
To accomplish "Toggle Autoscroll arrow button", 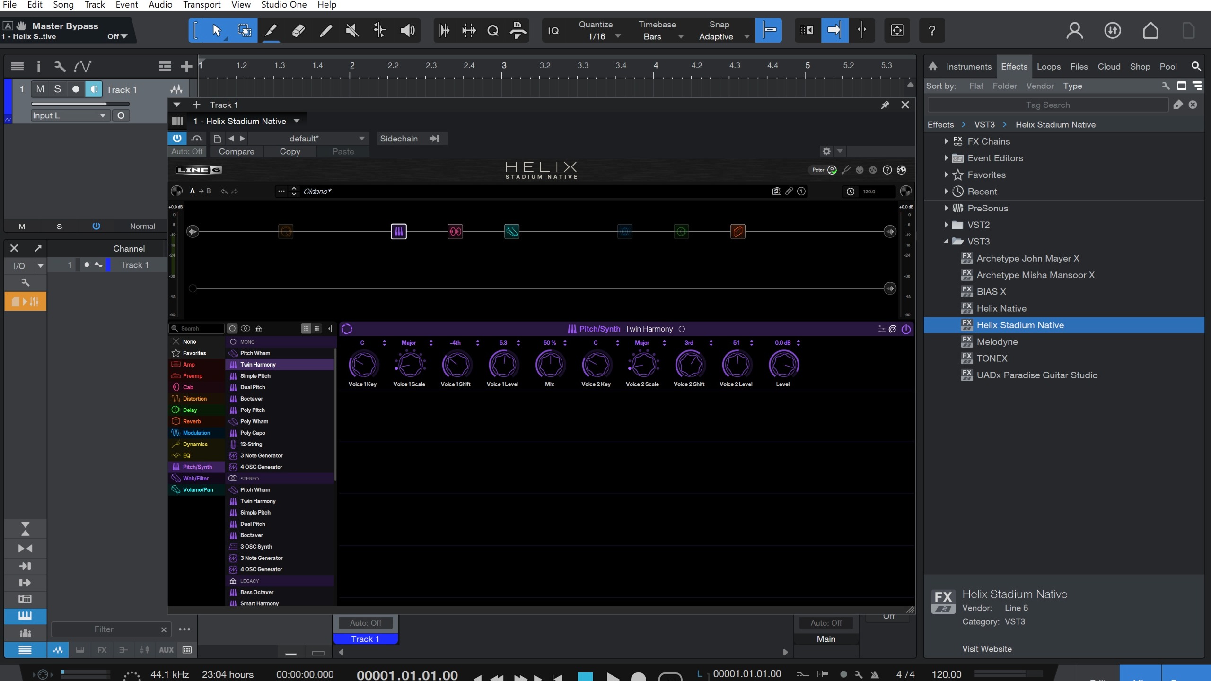I will 834,31.
